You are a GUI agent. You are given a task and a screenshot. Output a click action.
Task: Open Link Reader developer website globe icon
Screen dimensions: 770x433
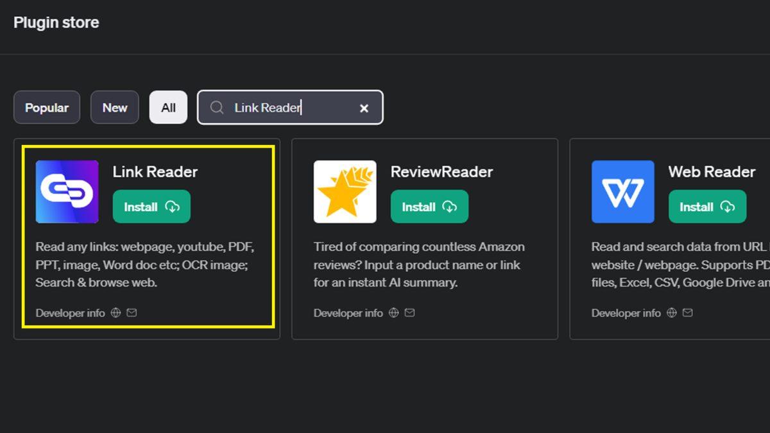(116, 313)
